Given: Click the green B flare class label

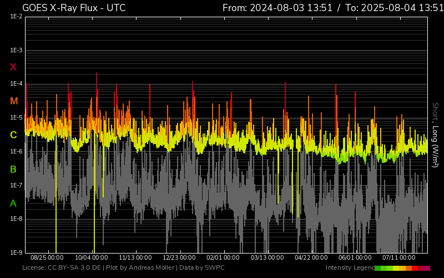Looking at the screenshot, I should (13, 169).
